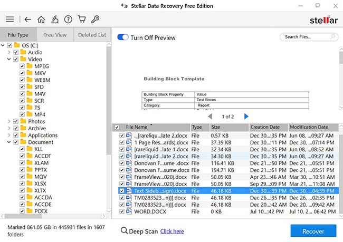Uncheck the select-all File Name header checkbox
Screen dimensions: 343x242
(x=117, y=127)
